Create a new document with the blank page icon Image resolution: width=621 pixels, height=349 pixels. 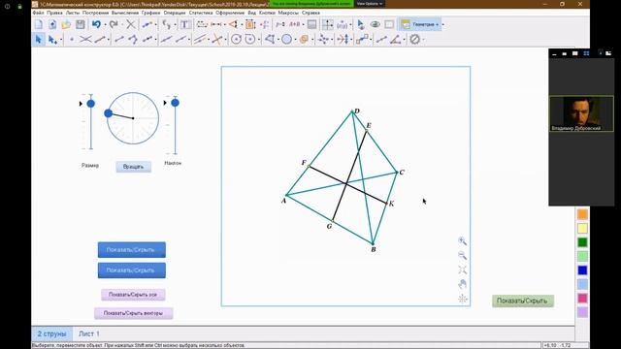click(39, 24)
